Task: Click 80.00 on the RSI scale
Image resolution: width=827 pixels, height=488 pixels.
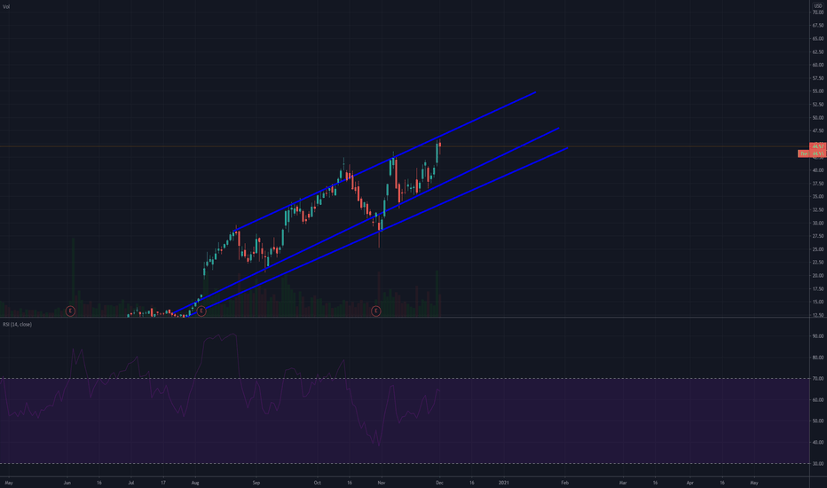Action: pos(818,358)
